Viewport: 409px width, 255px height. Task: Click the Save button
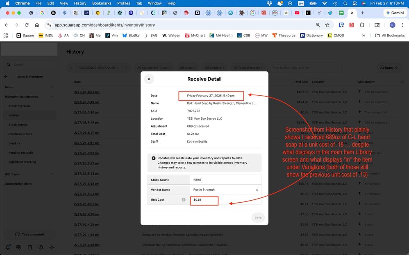[258, 217]
